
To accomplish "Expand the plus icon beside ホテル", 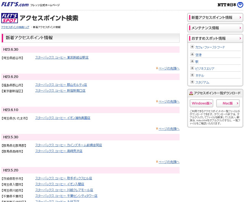I will tap(192, 75).
